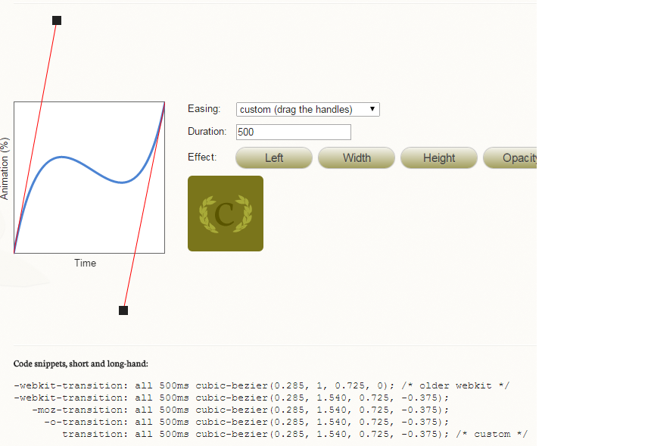Click the 'Animation (%)' axis label
This screenshot has height=446, width=651.
click(x=5, y=169)
